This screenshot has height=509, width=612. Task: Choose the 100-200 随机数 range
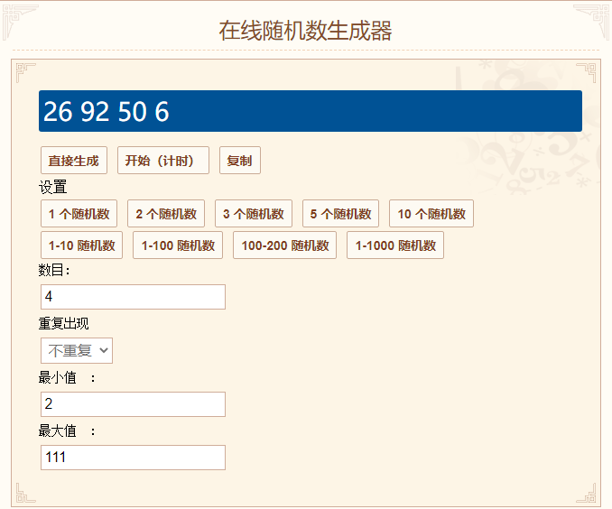284,245
